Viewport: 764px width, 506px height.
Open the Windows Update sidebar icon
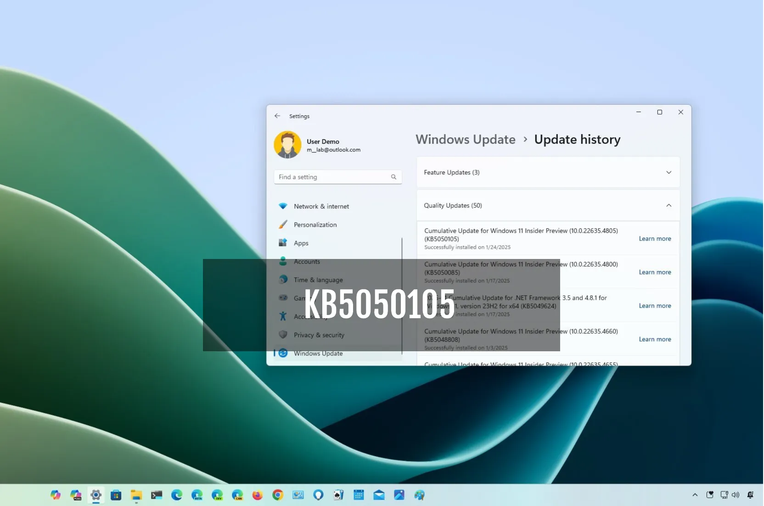pos(283,353)
